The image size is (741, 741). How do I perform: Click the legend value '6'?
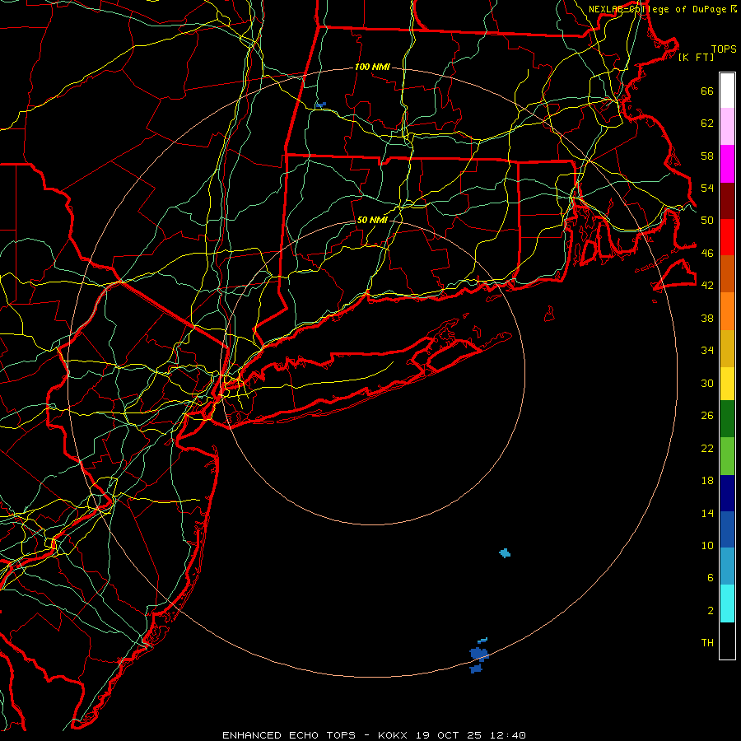[711, 578]
